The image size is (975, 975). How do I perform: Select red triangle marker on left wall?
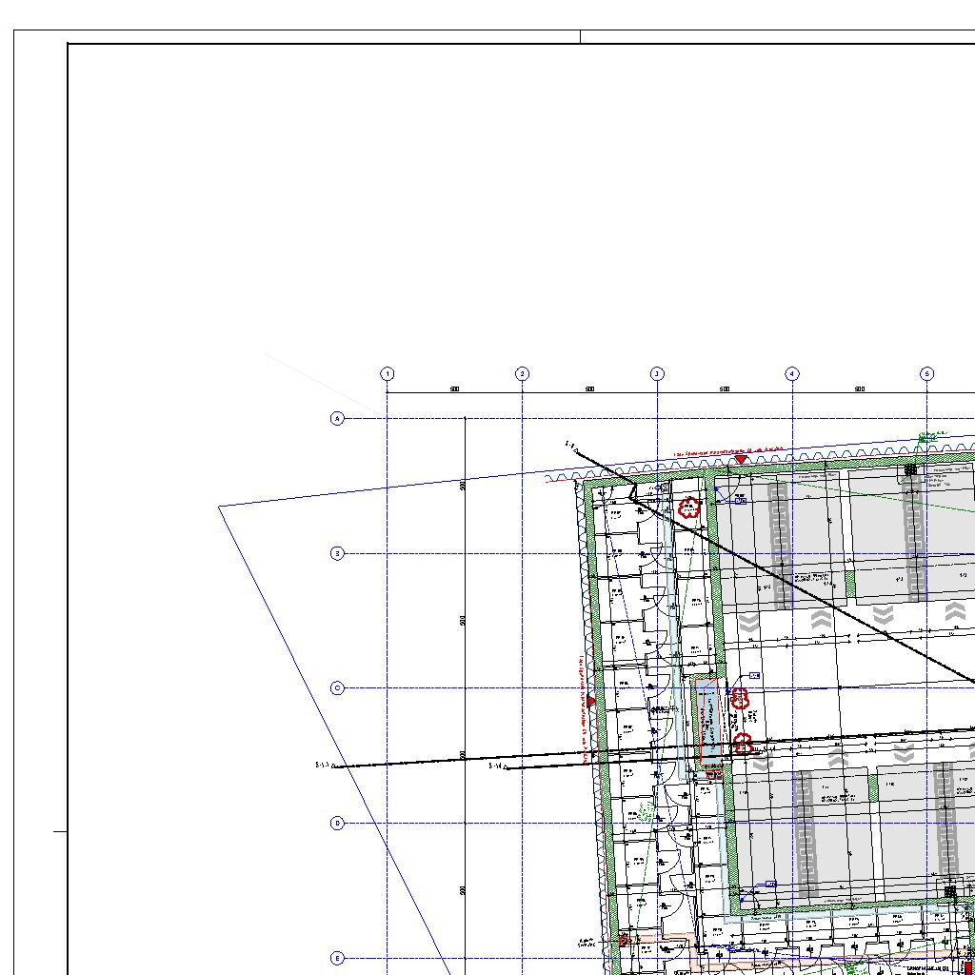590,702
